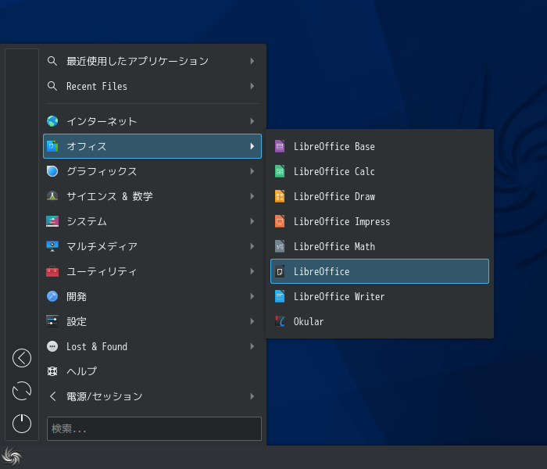Image resolution: width=547 pixels, height=469 pixels.
Task: Launch LibreOffice Math
Action: (x=380, y=246)
